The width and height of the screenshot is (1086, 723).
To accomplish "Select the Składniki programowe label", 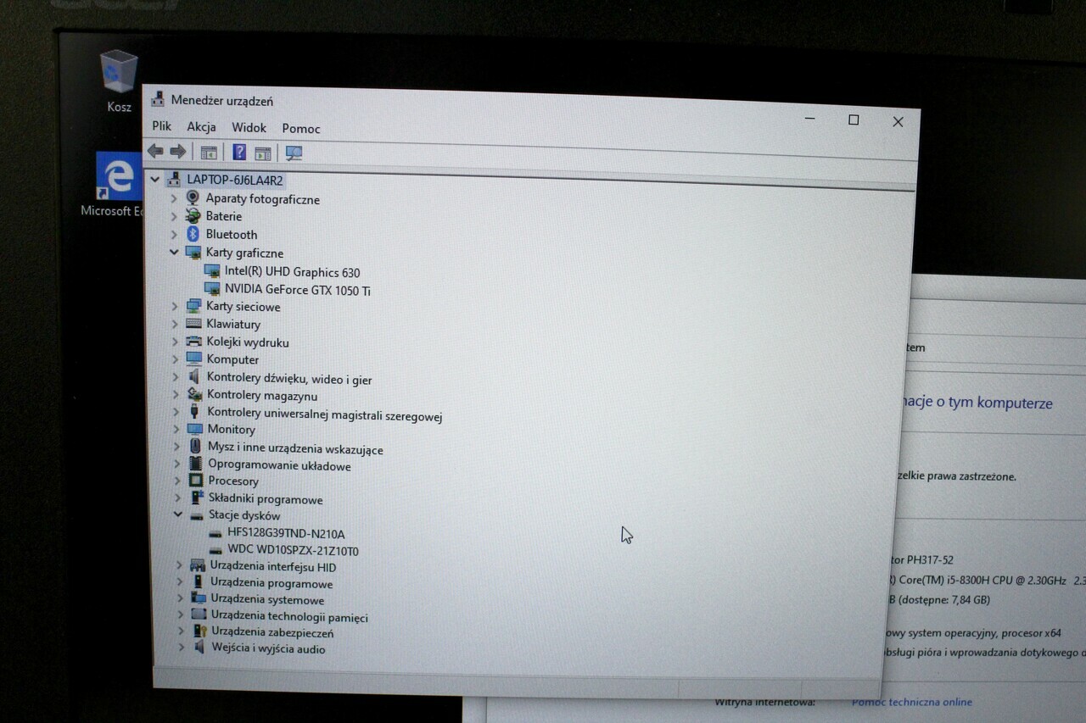I will click(266, 499).
